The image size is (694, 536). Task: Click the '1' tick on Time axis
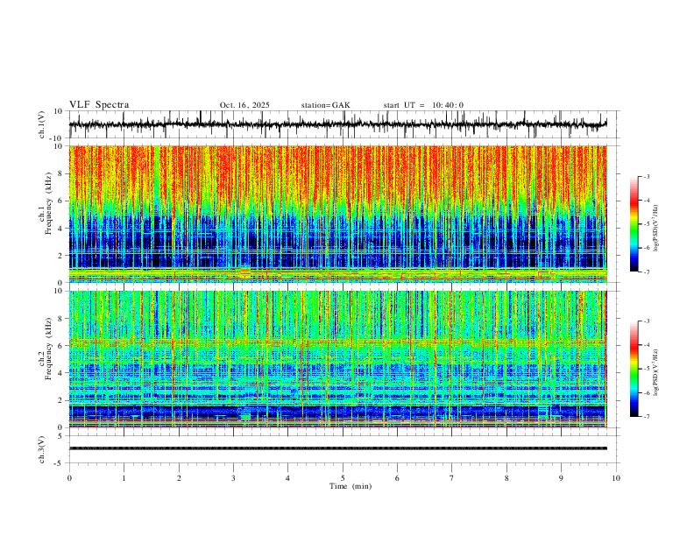tap(124, 478)
